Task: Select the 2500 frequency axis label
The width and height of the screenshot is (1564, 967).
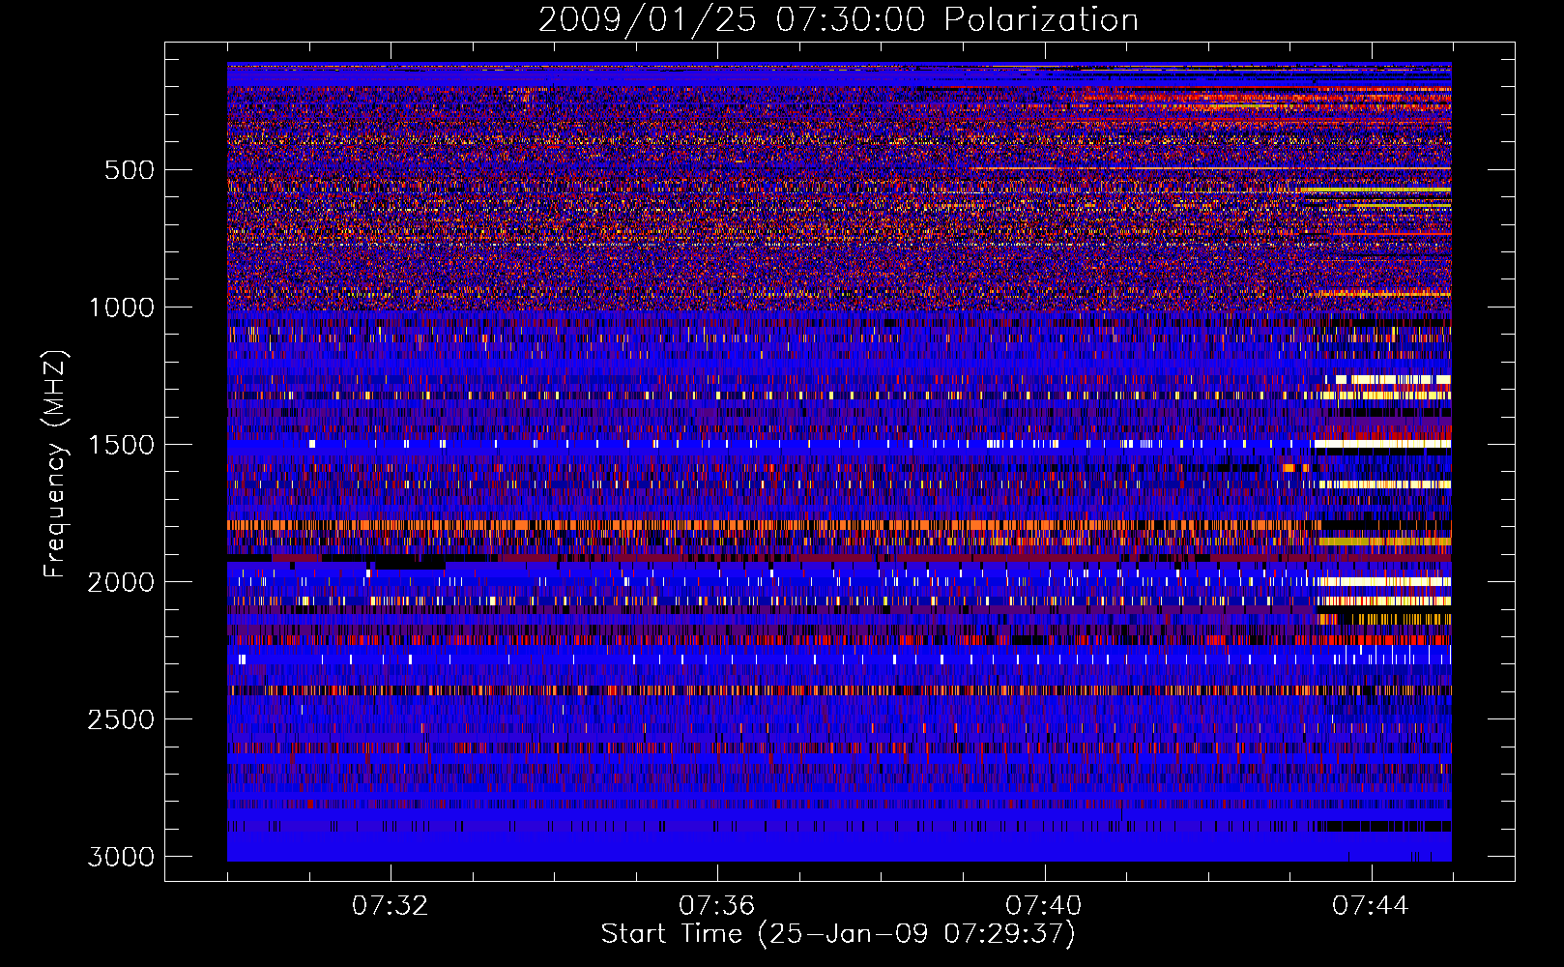Action: 121,719
